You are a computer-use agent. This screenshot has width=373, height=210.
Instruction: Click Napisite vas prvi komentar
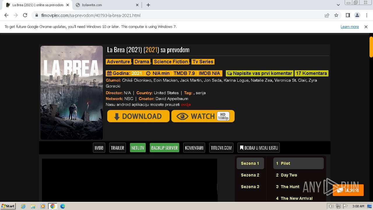(x=260, y=73)
